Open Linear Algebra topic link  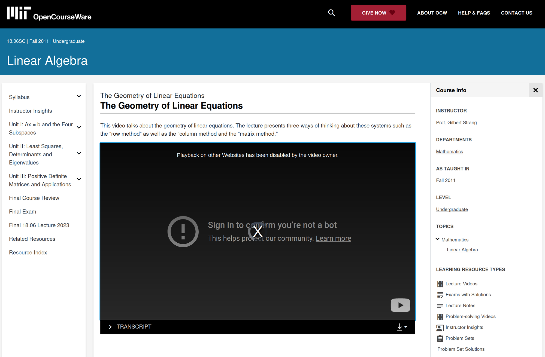coord(462,250)
